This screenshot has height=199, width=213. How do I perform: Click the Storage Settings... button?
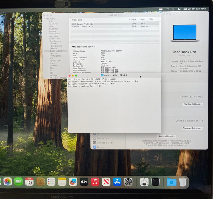point(192,128)
